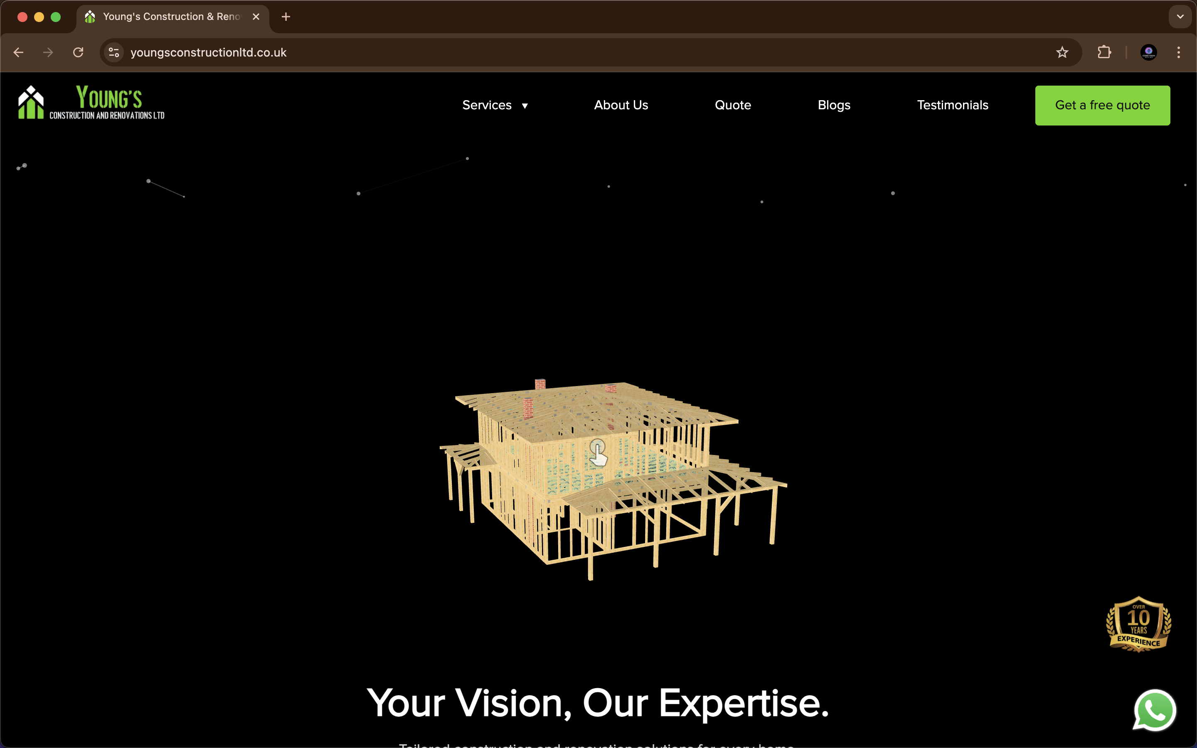Reload the page
This screenshot has width=1197, height=748.
click(x=78, y=52)
